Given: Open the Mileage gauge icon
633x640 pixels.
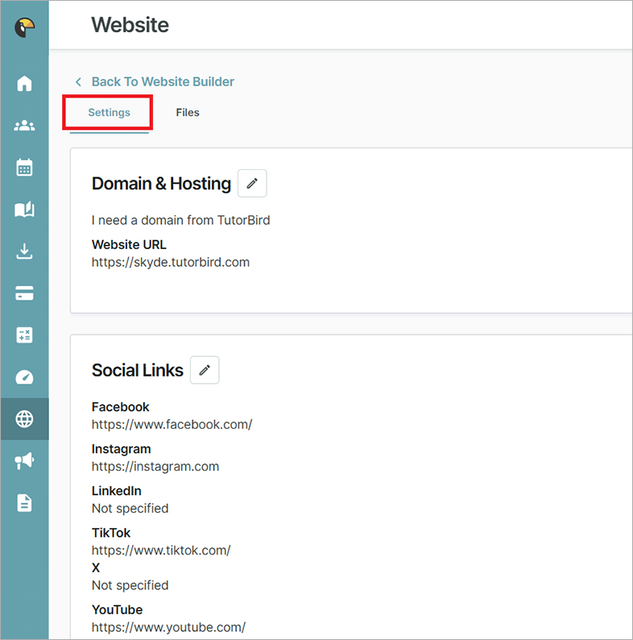Looking at the screenshot, I should pyautogui.click(x=24, y=377).
